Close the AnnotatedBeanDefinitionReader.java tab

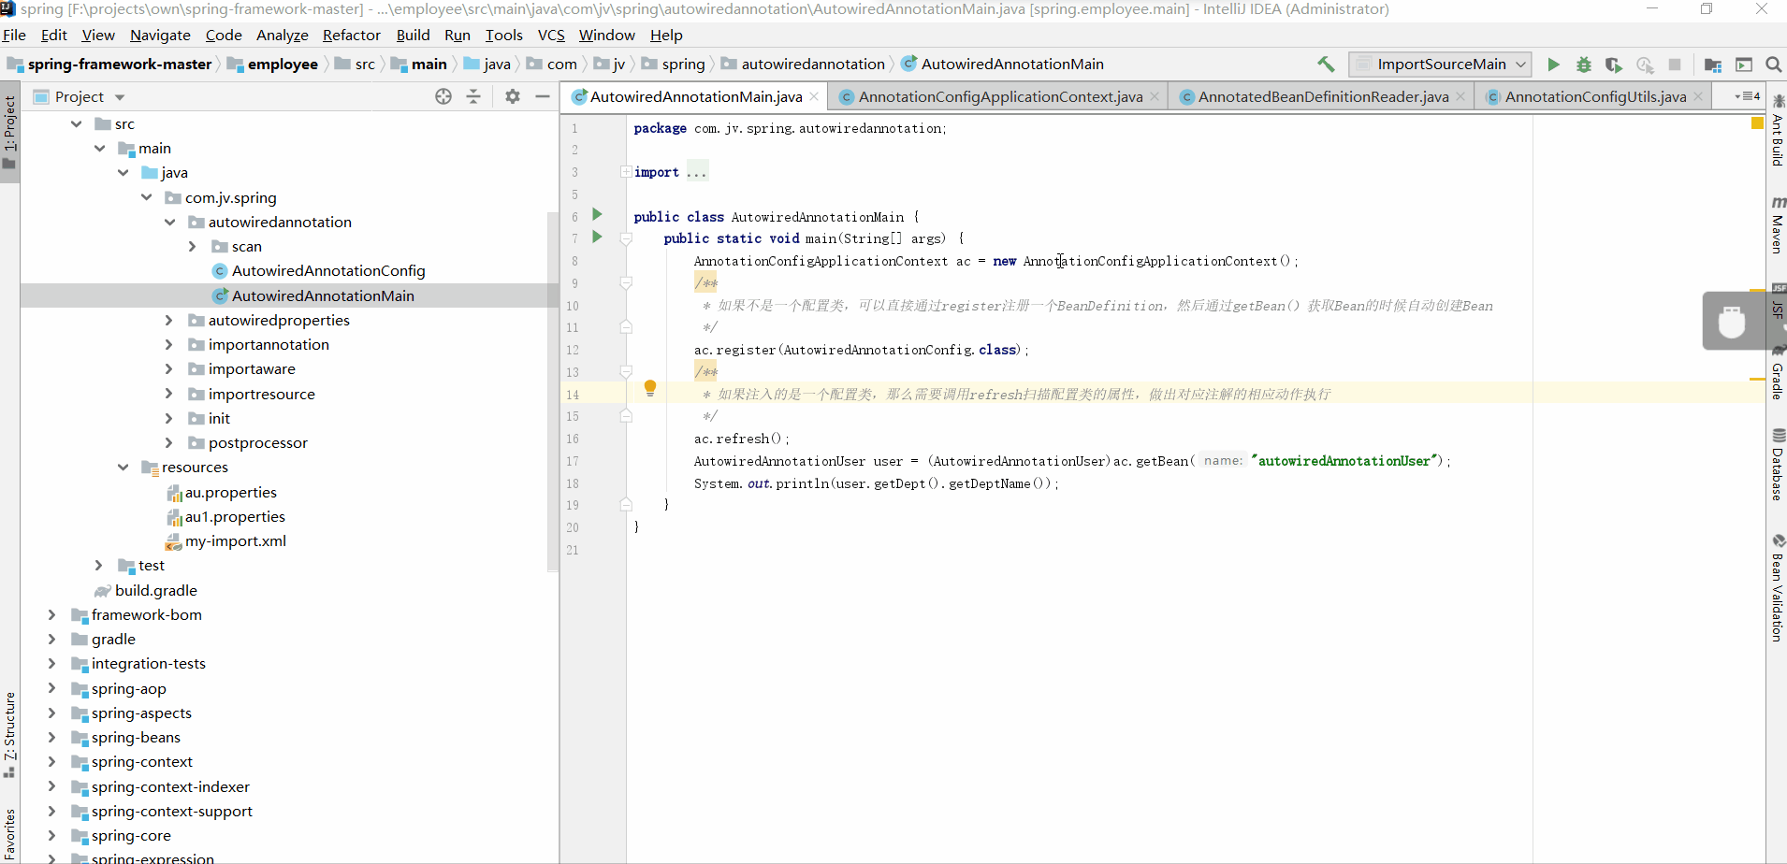[x=1460, y=96]
